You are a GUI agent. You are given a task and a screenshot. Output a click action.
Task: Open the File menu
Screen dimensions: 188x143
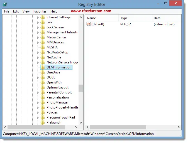(x=7, y=11)
